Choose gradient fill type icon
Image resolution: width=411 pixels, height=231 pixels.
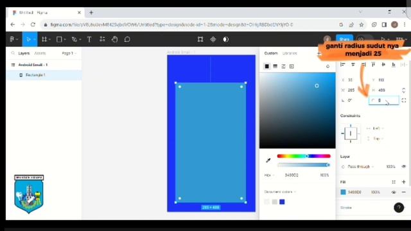tap(275, 66)
